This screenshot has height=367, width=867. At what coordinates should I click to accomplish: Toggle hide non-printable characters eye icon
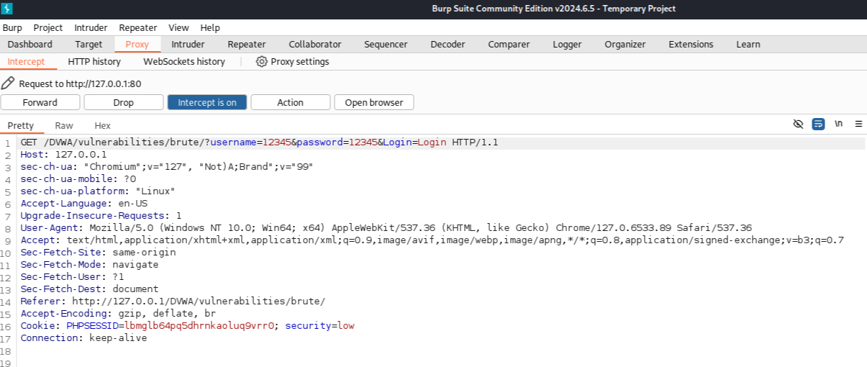(x=798, y=124)
